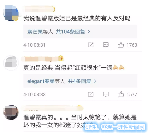
Task: Open first commenter's blurred username
Action: click(x=38, y=9)
